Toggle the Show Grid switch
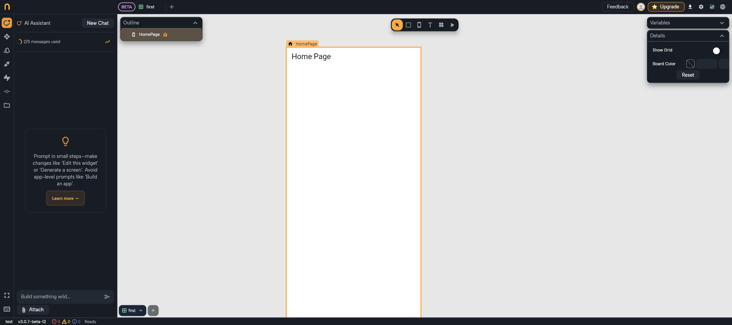This screenshot has height=325, width=732. [716, 51]
